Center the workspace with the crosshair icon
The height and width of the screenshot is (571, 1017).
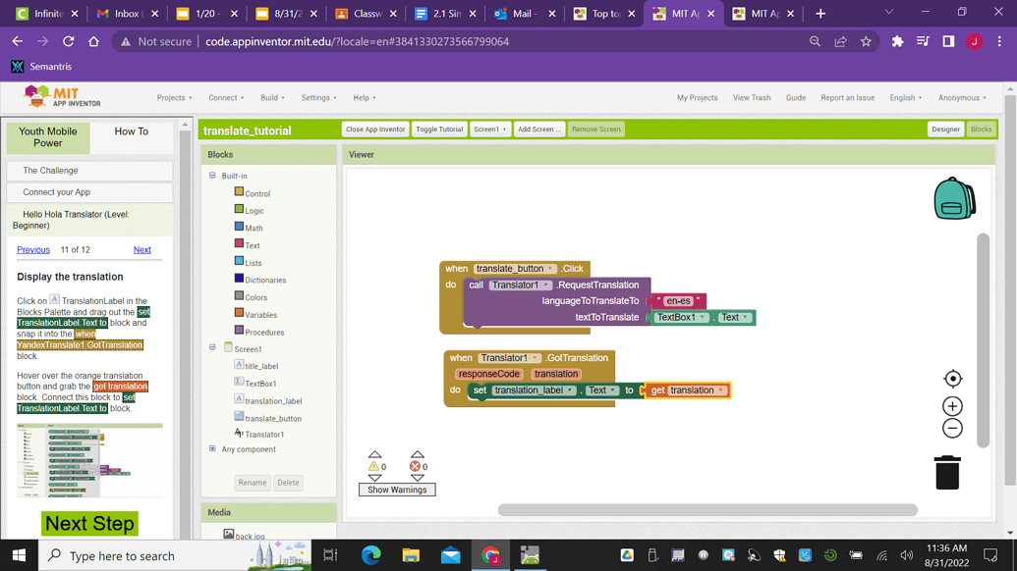pyautogui.click(x=952, y=379)
